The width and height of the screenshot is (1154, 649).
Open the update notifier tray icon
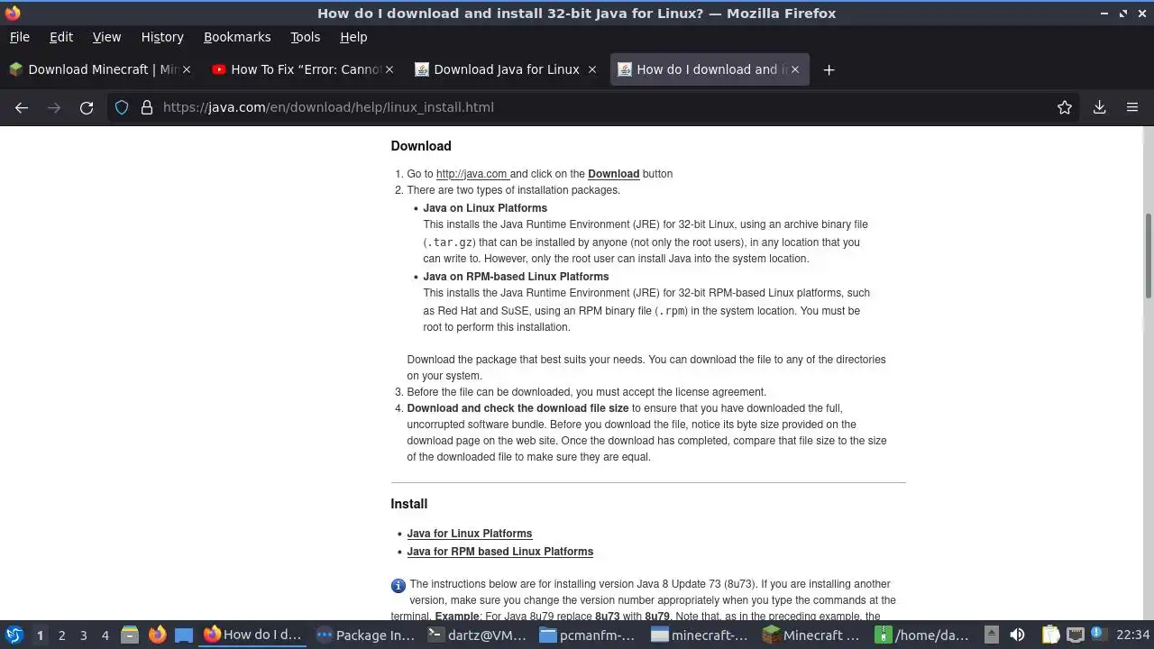pyautogui.click(x=1097, y=634)
